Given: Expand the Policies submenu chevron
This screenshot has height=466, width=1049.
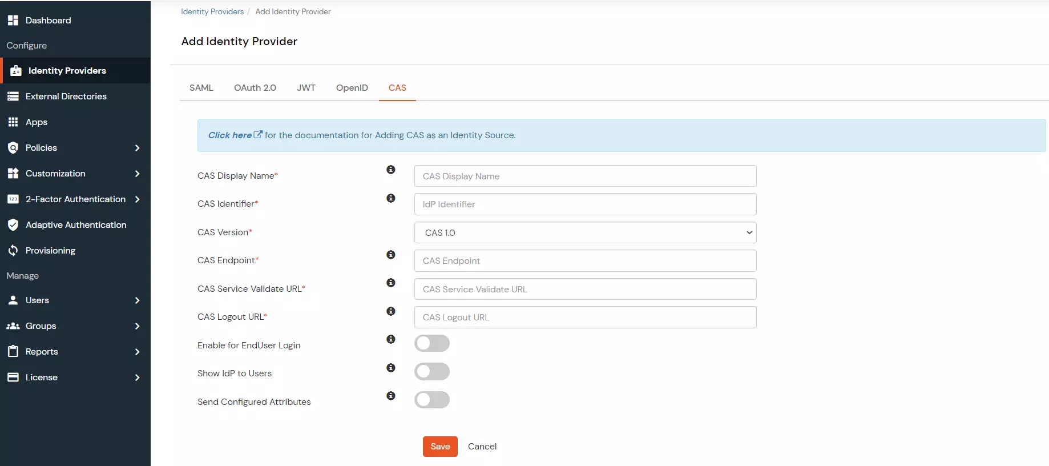Looking at the screenshot, I should tap(137, 148).
